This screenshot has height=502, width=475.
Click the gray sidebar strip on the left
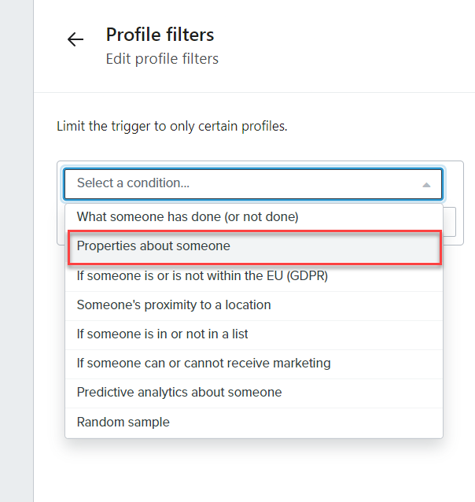17,252
